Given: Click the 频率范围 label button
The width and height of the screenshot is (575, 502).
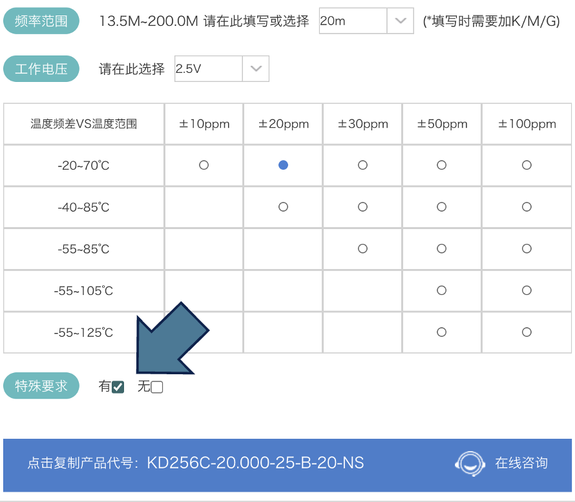Looking at the screenshot, I should point(41,21).
